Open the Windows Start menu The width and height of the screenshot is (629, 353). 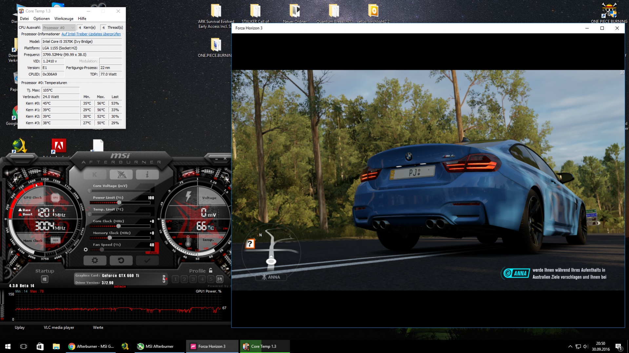coord(8,346)
